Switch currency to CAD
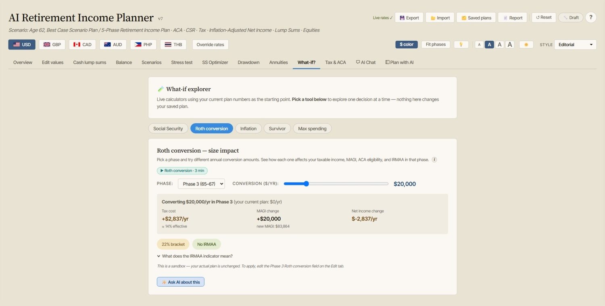The image size is (605, 306). coord(82,45)
